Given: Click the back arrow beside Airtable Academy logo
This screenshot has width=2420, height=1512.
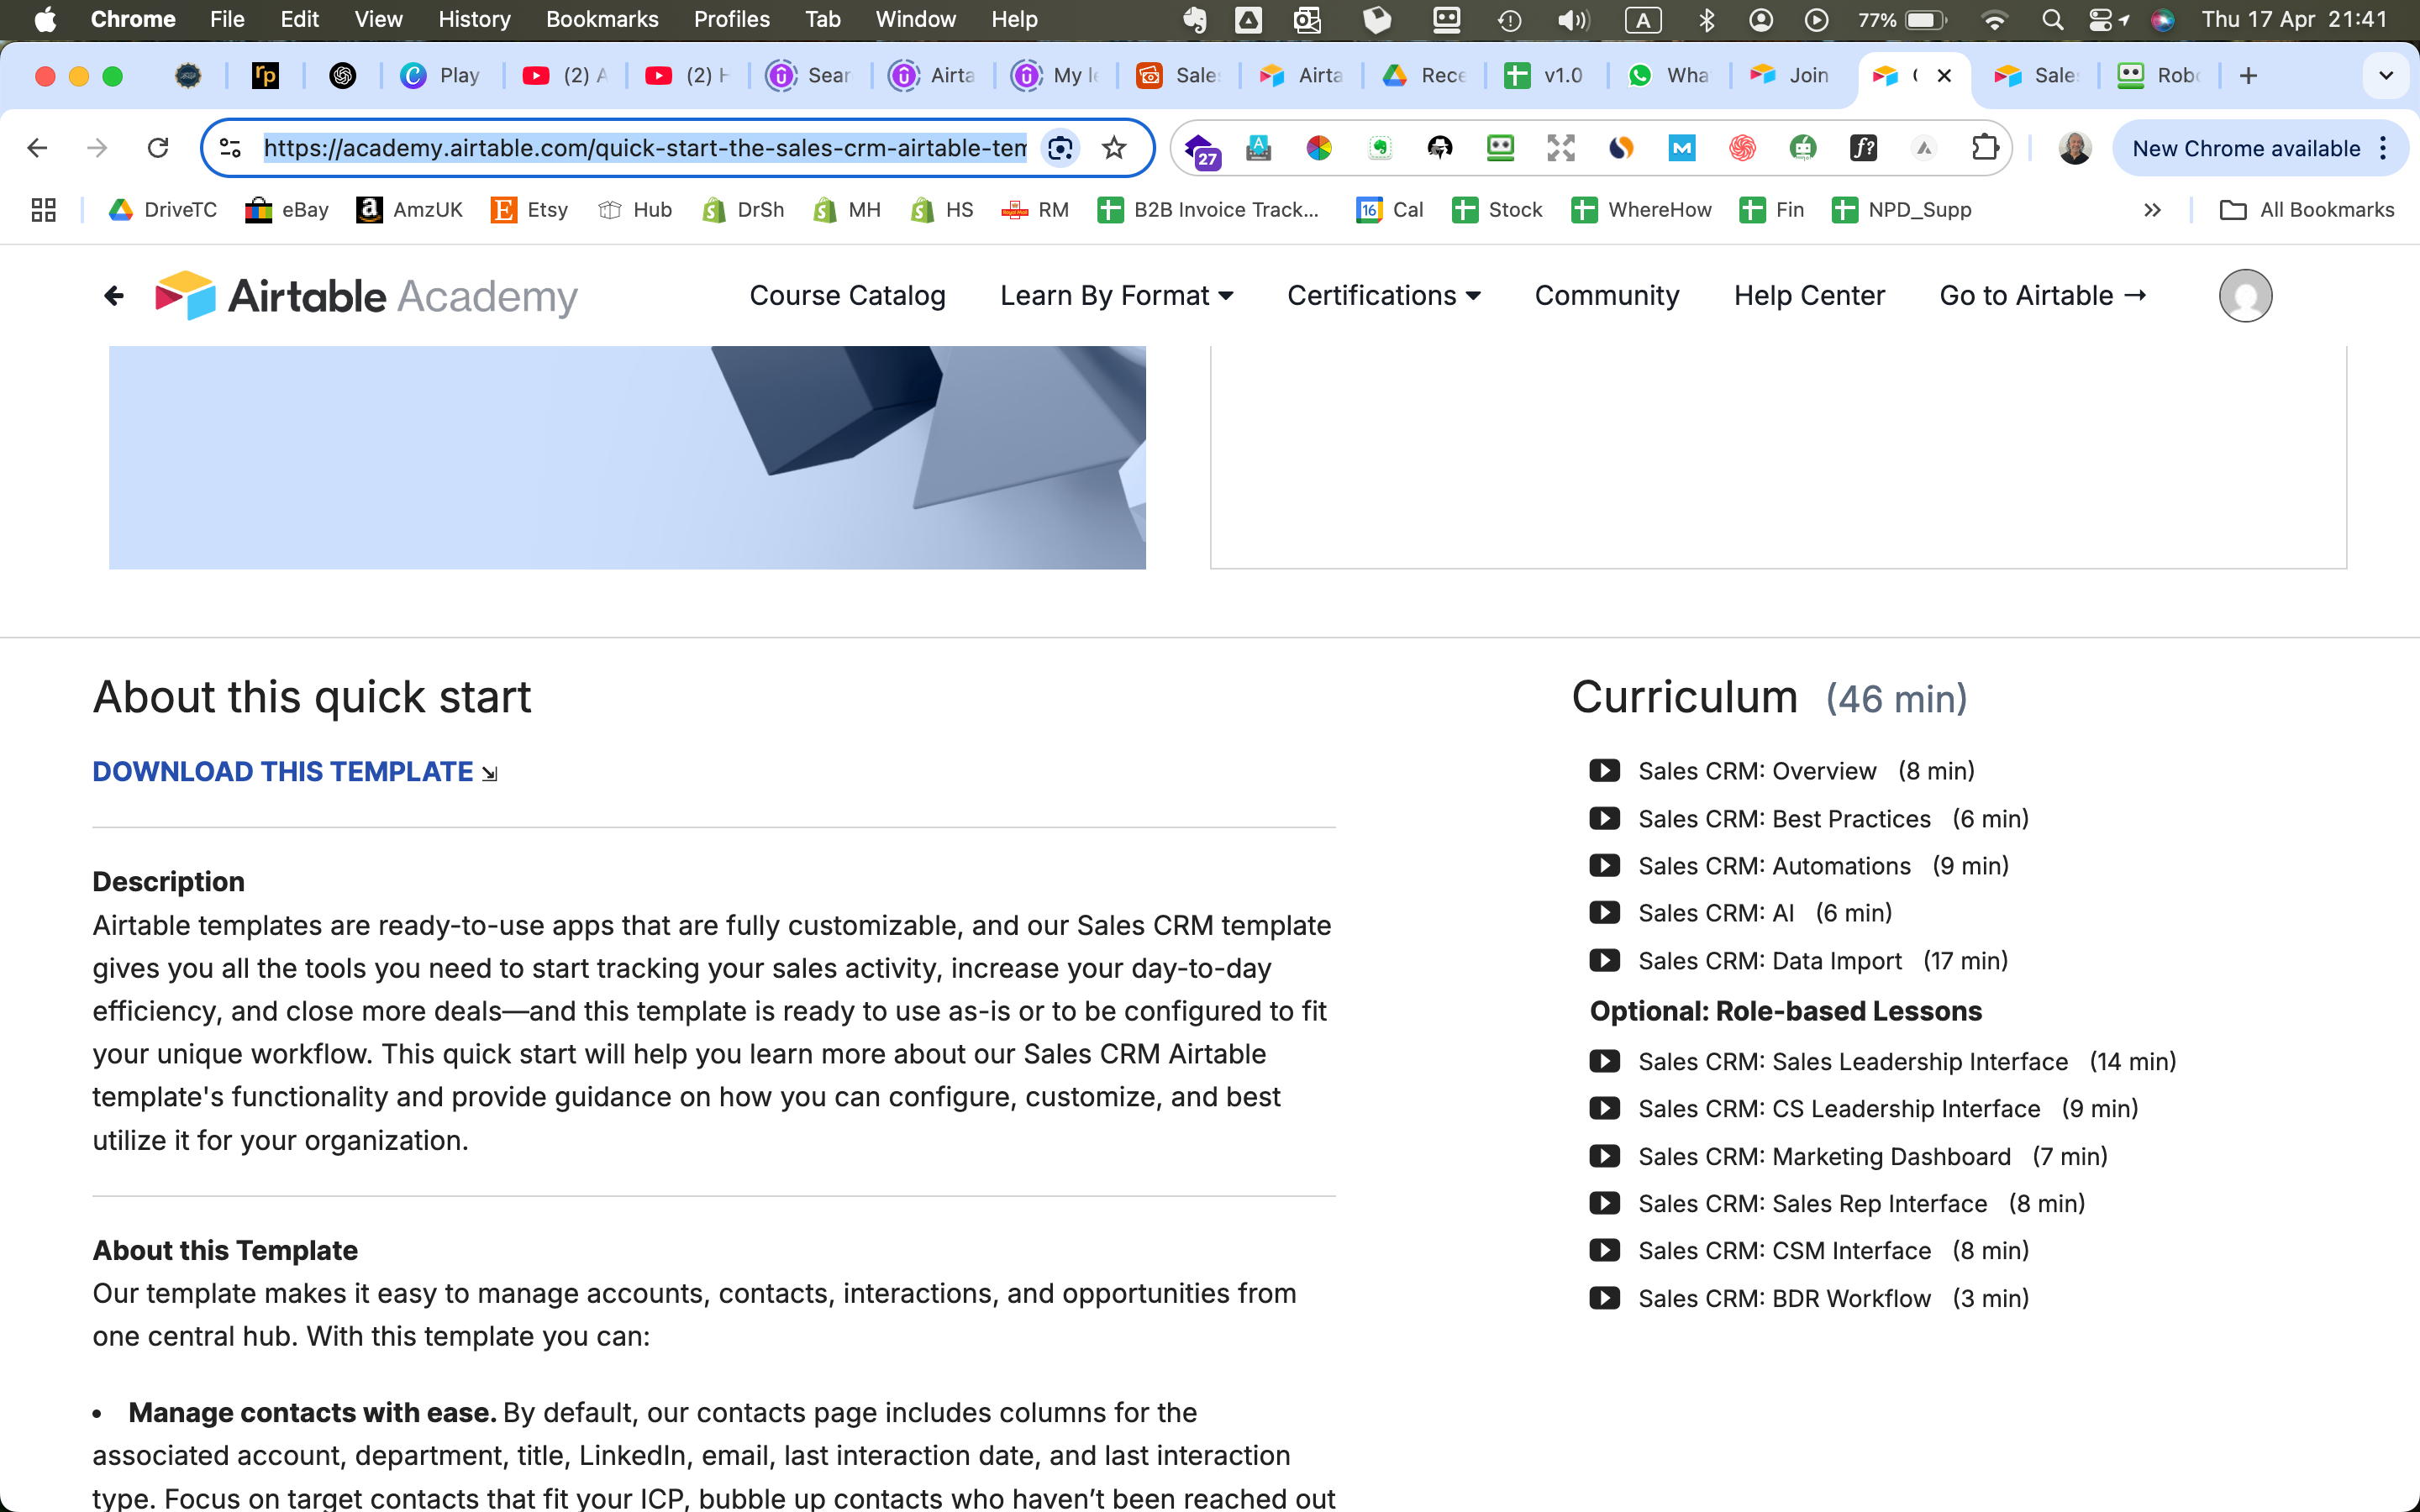Looking at the screenshot, I should tap(114, 296).
